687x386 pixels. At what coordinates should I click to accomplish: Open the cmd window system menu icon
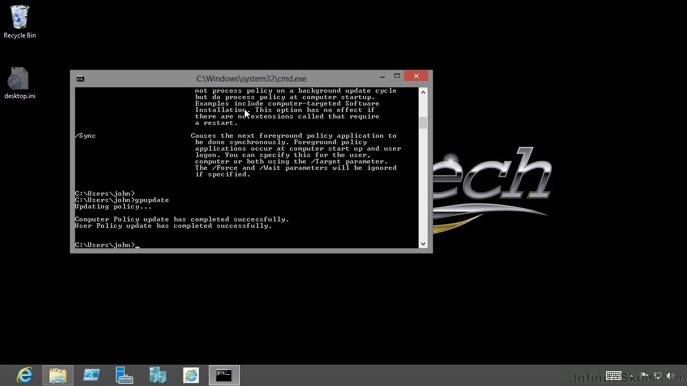[x=80, y=79]
